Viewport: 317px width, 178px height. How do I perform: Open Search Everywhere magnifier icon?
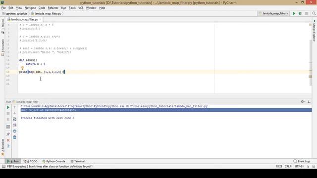pyautogui.click(x=314, y=13)
